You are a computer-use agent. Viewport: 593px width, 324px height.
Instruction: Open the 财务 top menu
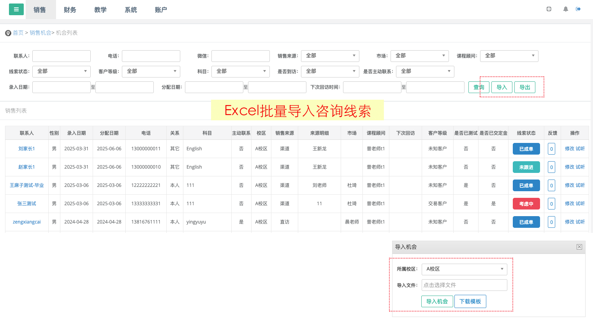(x=70, y=10)
